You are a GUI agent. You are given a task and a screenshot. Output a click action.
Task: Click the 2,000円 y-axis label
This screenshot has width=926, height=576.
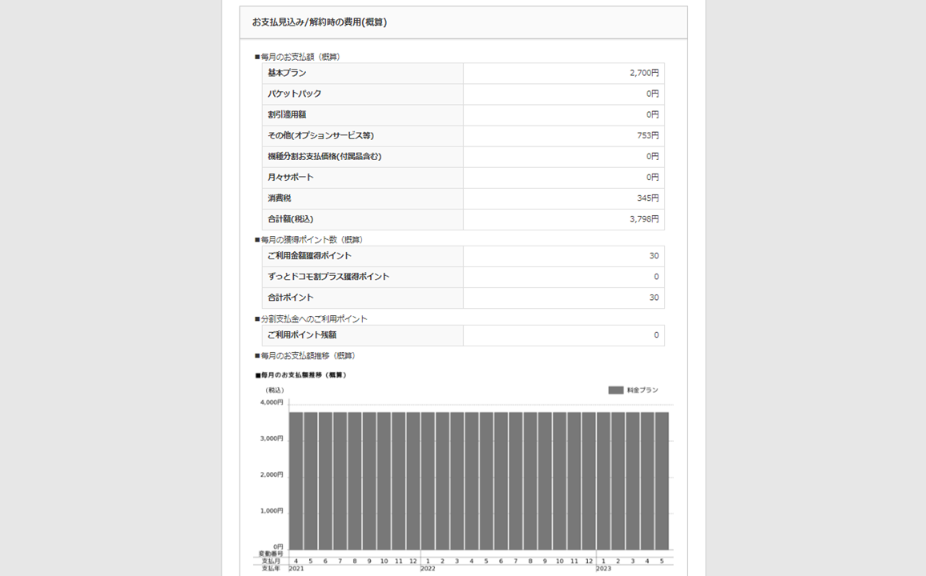coord(272,474)
